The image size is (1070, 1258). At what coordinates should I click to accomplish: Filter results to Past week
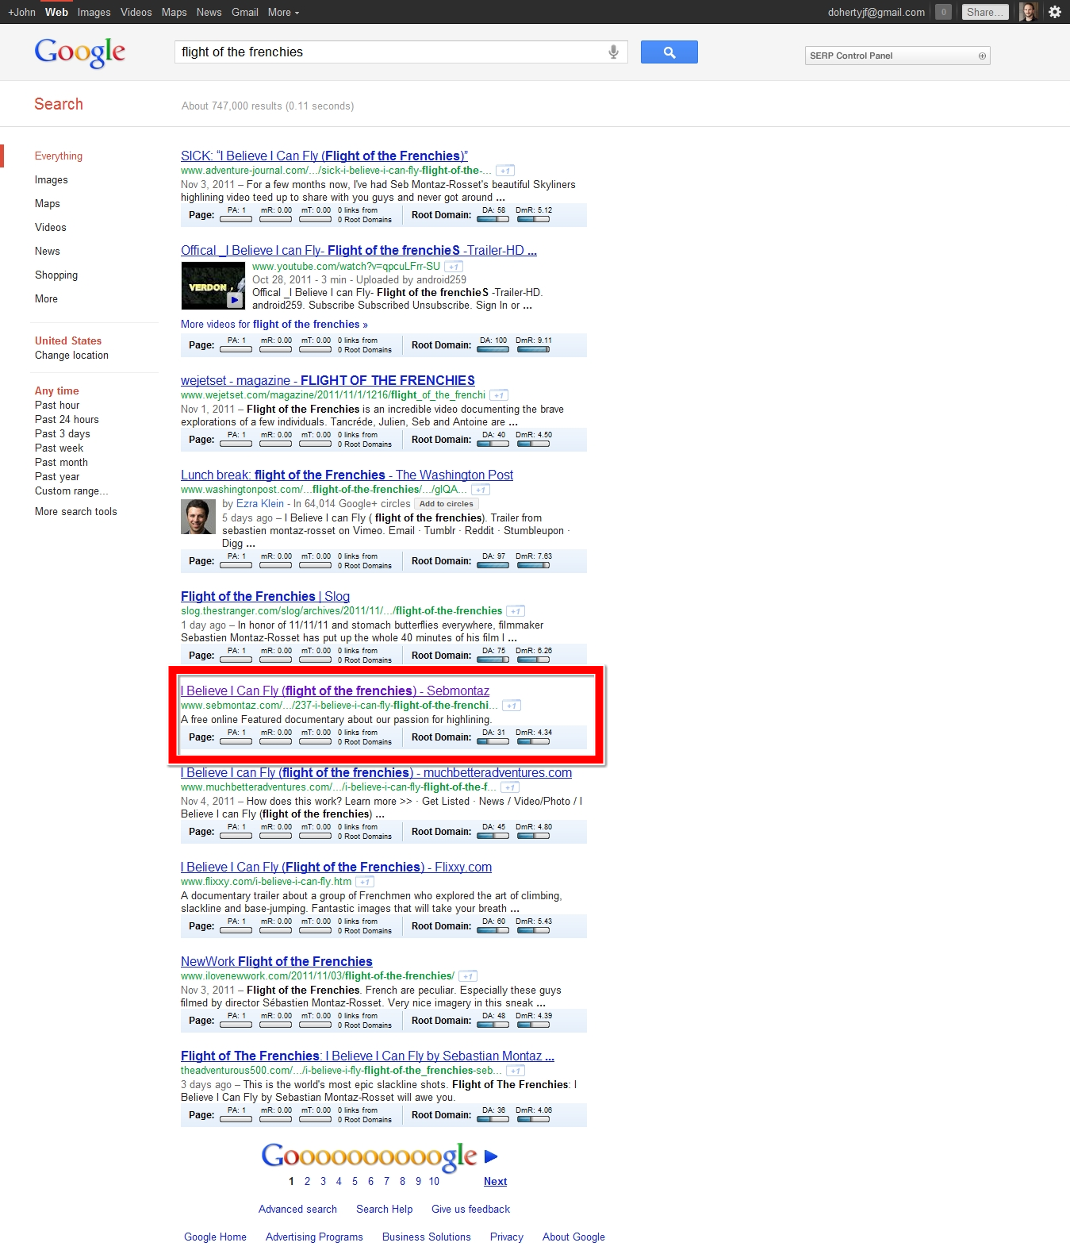pos(59,448)
